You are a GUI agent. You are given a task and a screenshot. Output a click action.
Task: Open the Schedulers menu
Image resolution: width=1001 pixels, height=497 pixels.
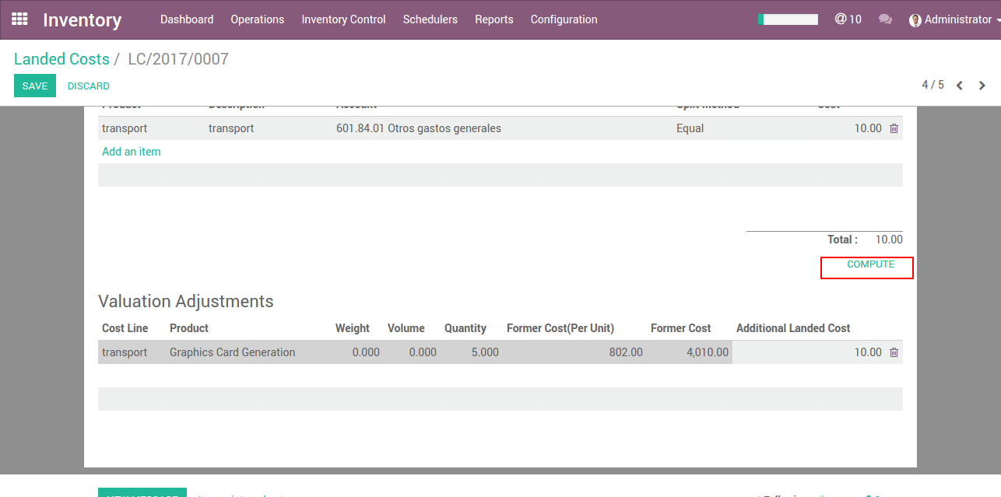[430, 19]
